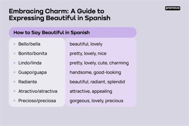This screenshot has height=126, width=189.
Task: Select the "handsome, good-looking" translation
Action: (x=95, y=72)
